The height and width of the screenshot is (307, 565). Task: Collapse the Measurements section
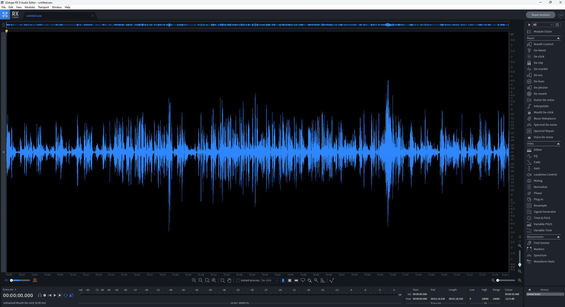pyautogui.click(x=558, y=237)
